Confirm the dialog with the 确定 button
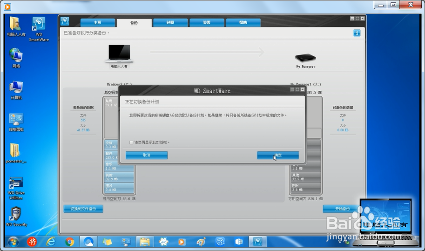425x251 pixels. pyautogui.click(x=278, y=156)
